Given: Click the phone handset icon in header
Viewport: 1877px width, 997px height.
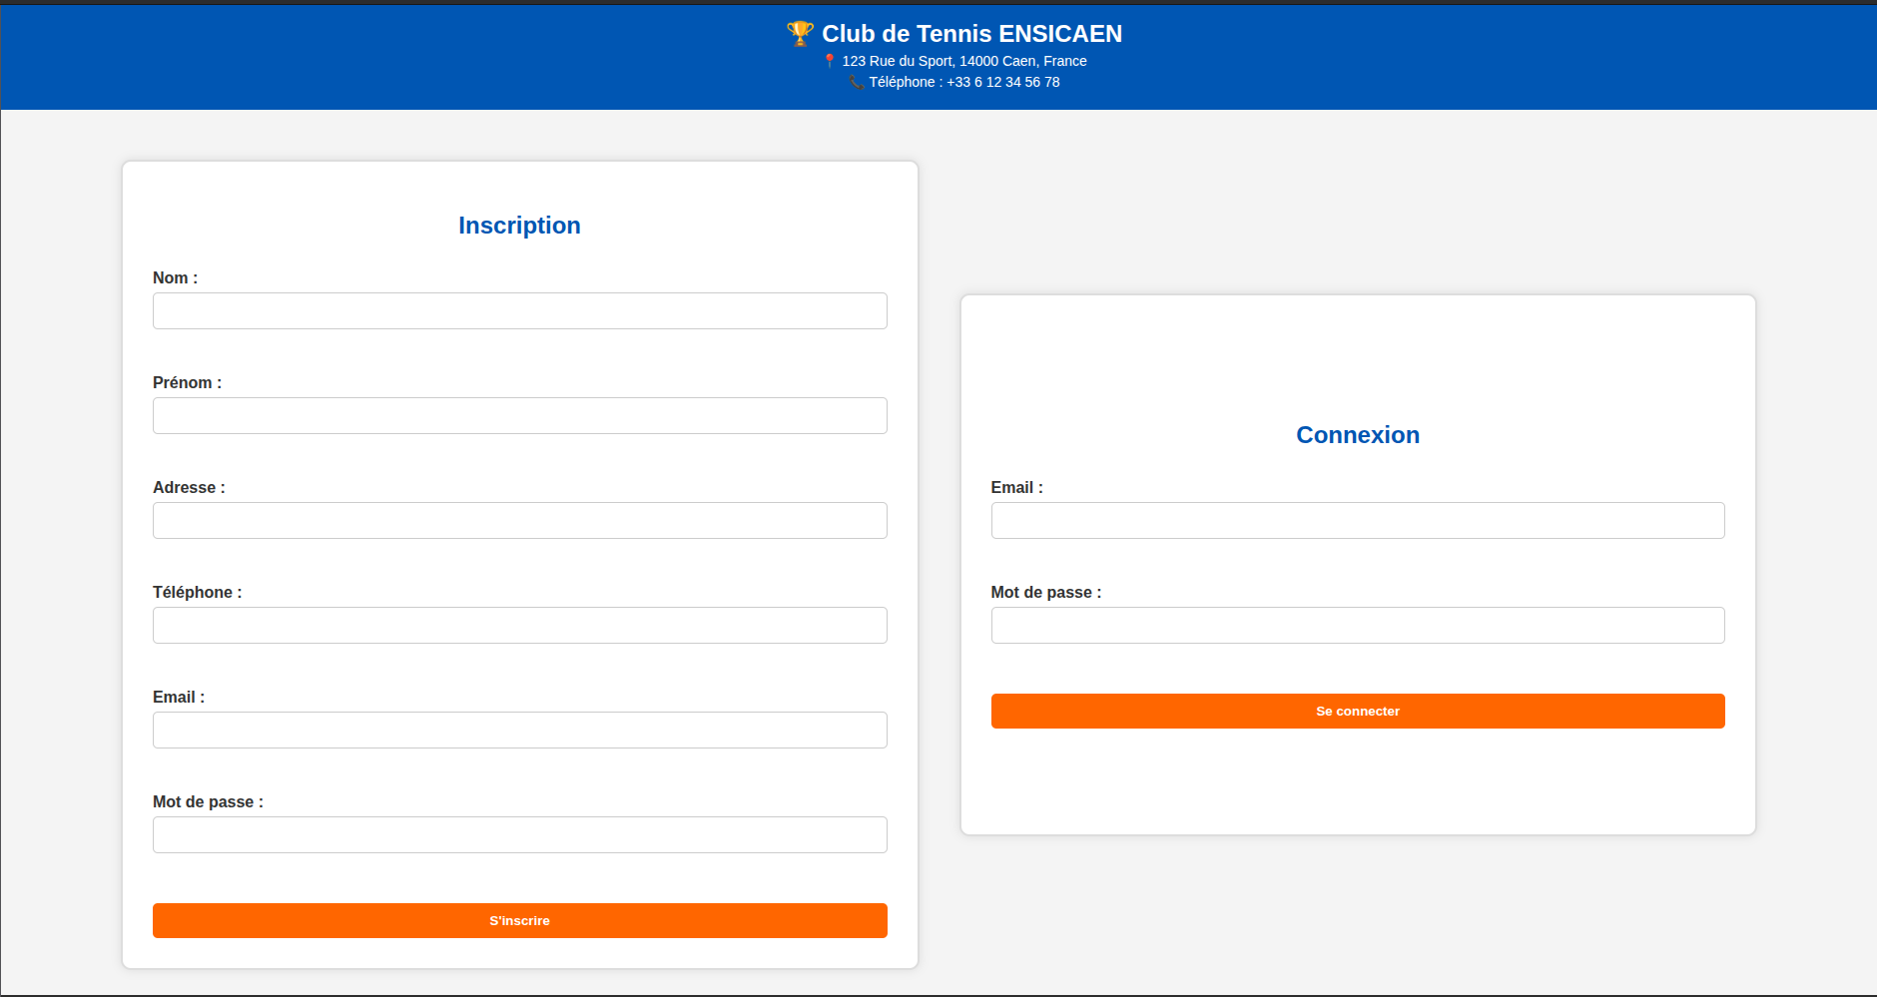Looking at the screenshot, I should point(856,82).
